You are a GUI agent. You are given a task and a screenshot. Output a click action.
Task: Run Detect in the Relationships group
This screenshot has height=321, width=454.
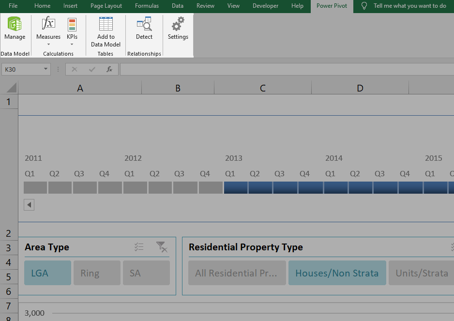point(144,30)
